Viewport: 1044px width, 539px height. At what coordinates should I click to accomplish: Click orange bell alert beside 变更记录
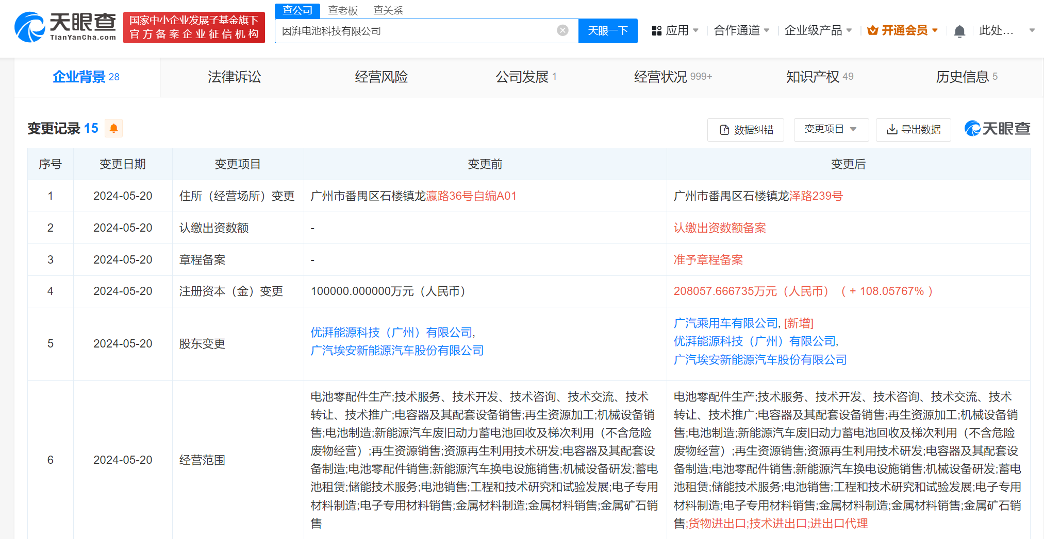coord(114,128)
